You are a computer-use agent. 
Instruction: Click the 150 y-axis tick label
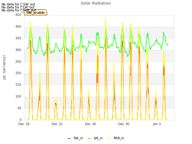[x=18, y=85]
